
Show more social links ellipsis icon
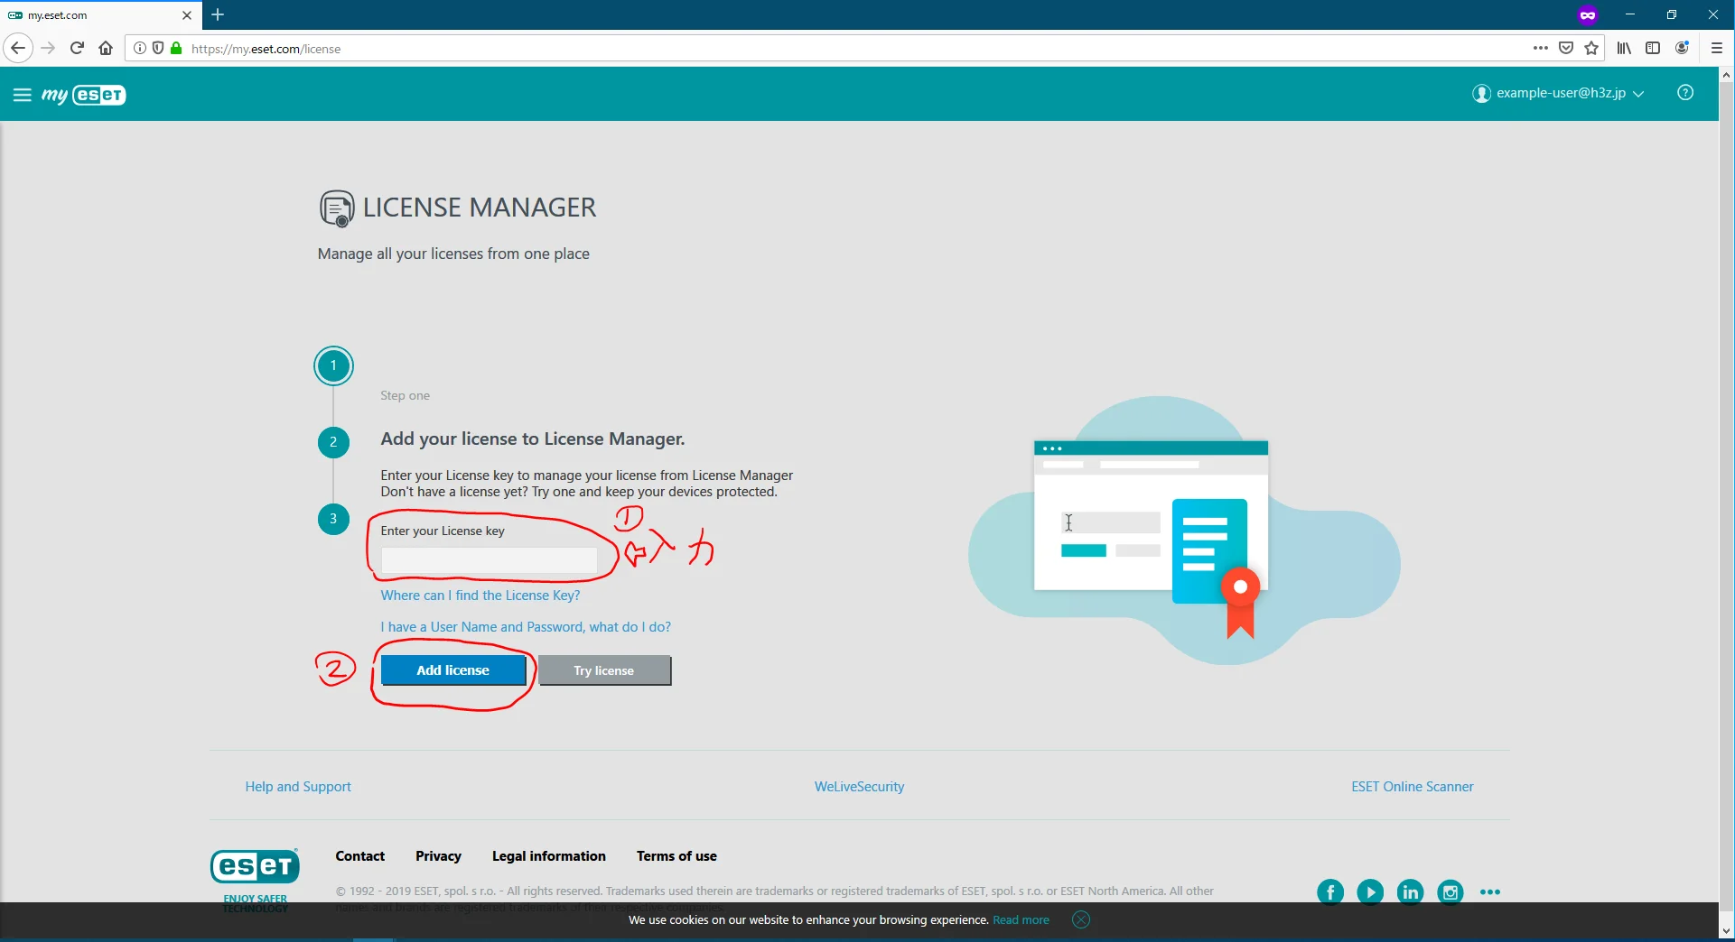(1489, 892)
